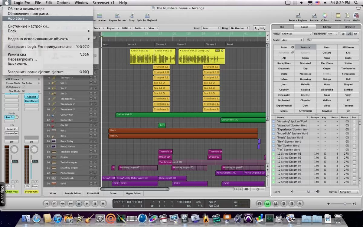
Task: Switch to the Library tab
Action: 327,27
